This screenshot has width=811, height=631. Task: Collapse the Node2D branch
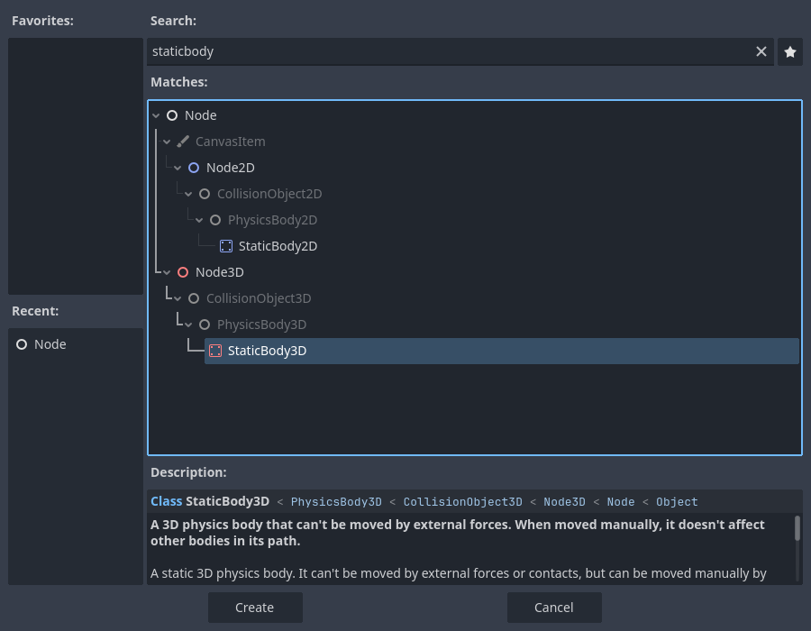coord(177,167)
